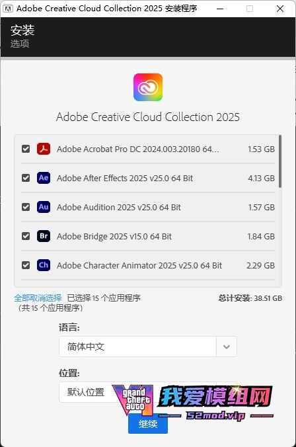
Task: Click the Creative Cloud rainbow logo
Action: pos(148,87)
